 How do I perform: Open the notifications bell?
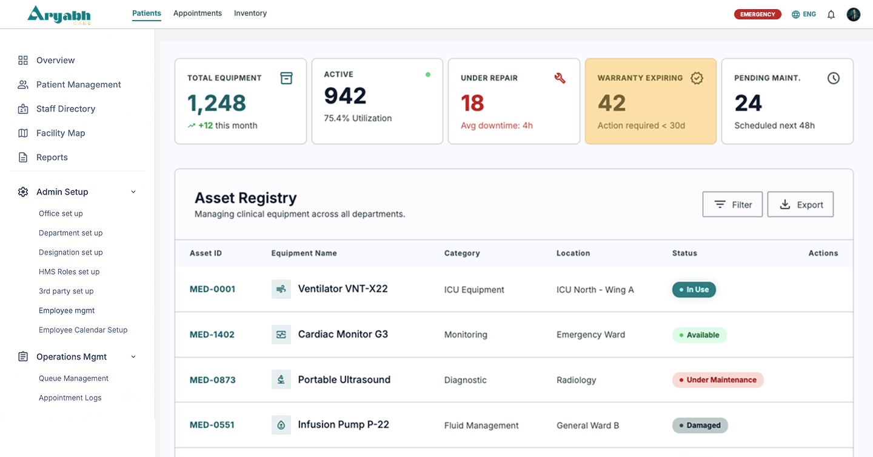tap(831, 15)
